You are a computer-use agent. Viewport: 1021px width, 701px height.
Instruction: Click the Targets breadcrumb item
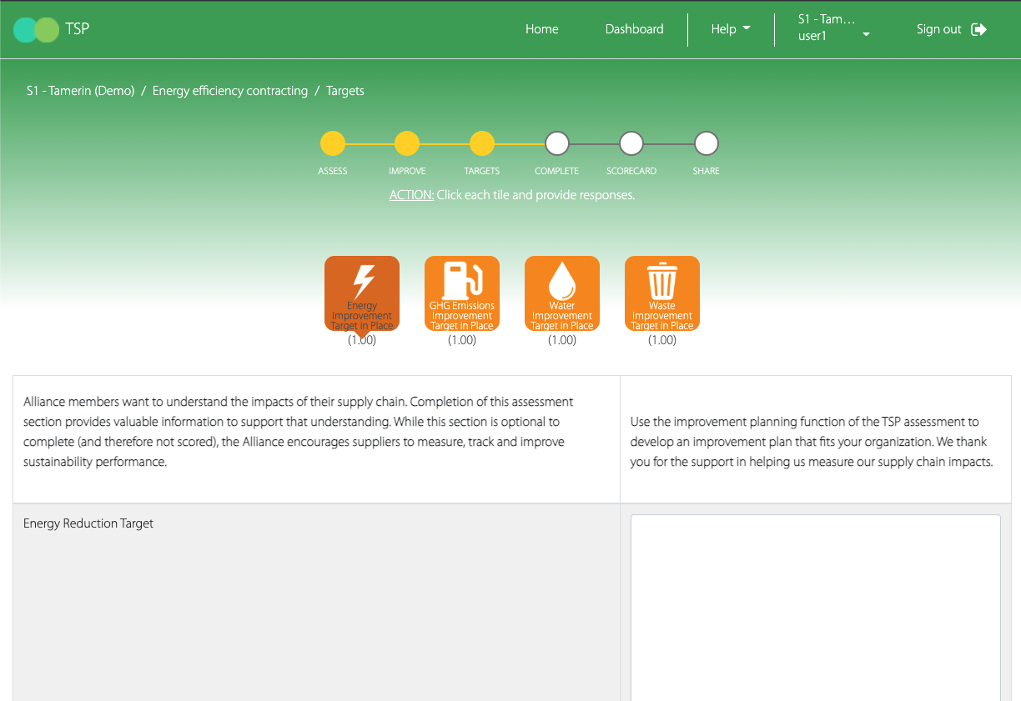coord(345,91)
